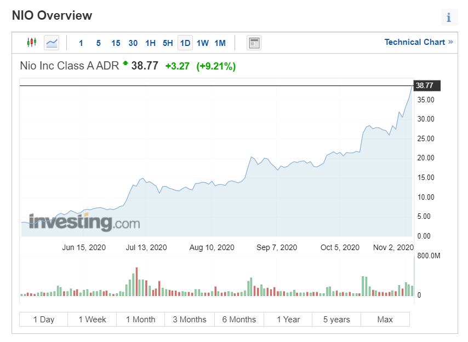Show the 6 Months range

pos(239,320)
